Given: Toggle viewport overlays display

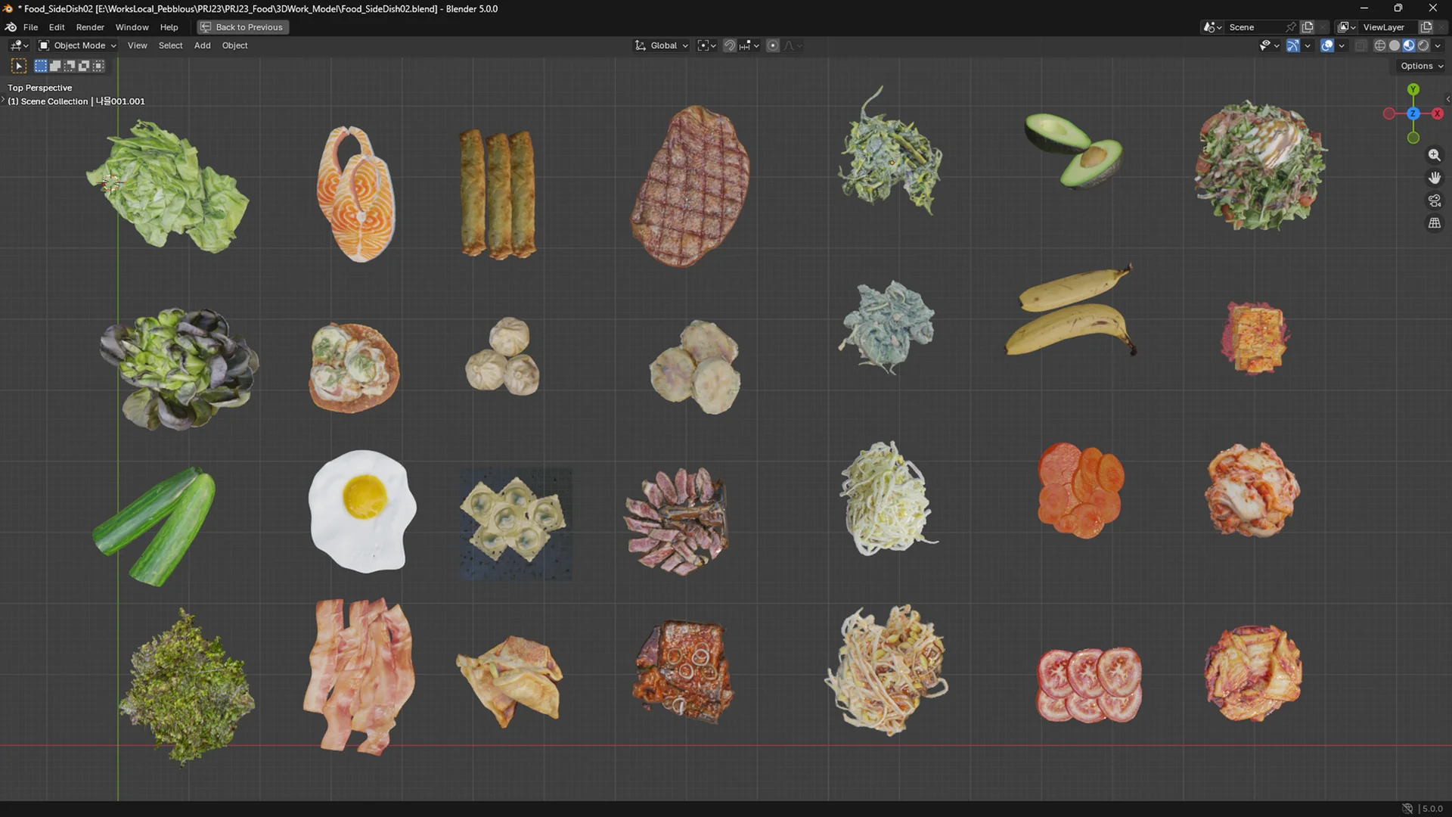Looking at the screenshot, I should pyautogui.click(x=1327, y=45).
